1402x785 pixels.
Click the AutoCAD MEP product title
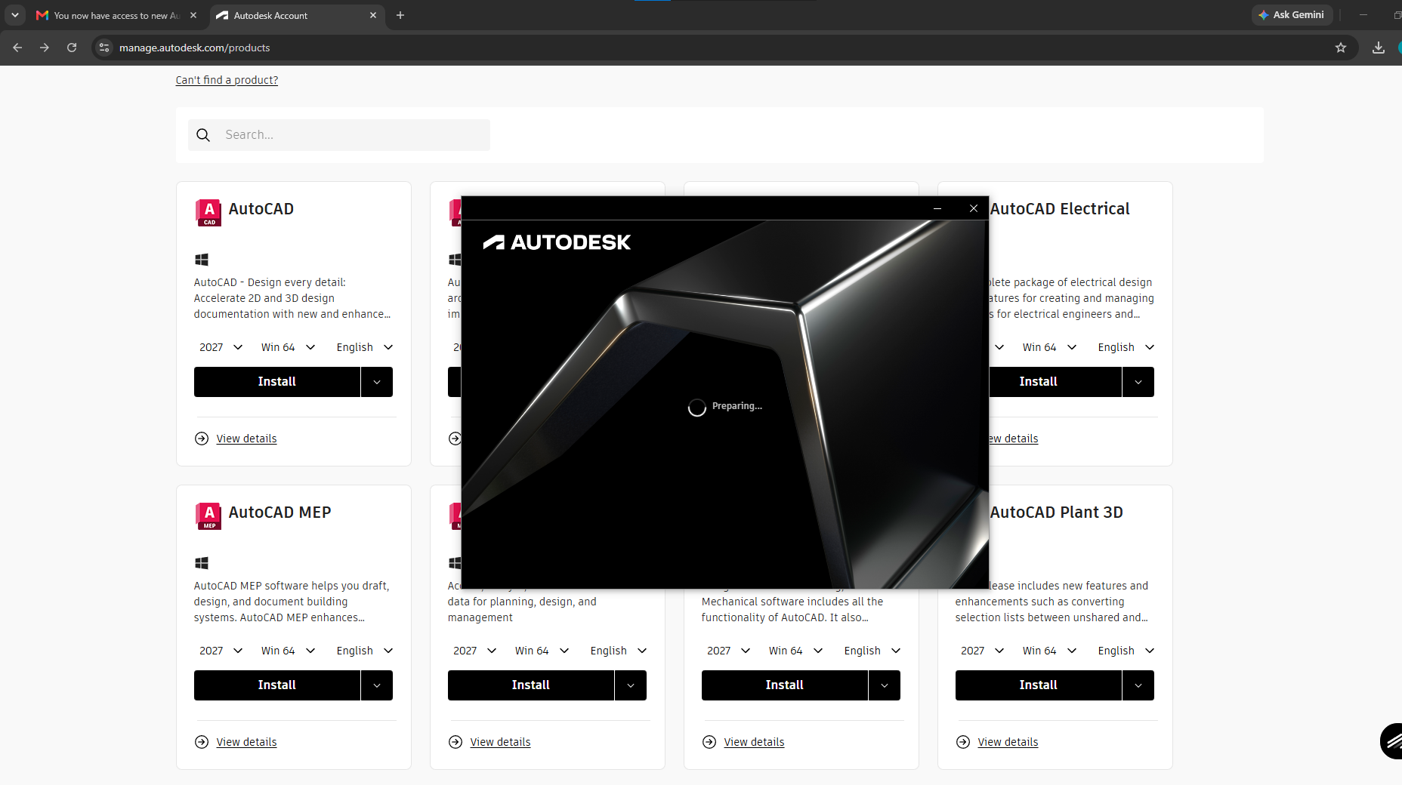[x=279, y=513]
